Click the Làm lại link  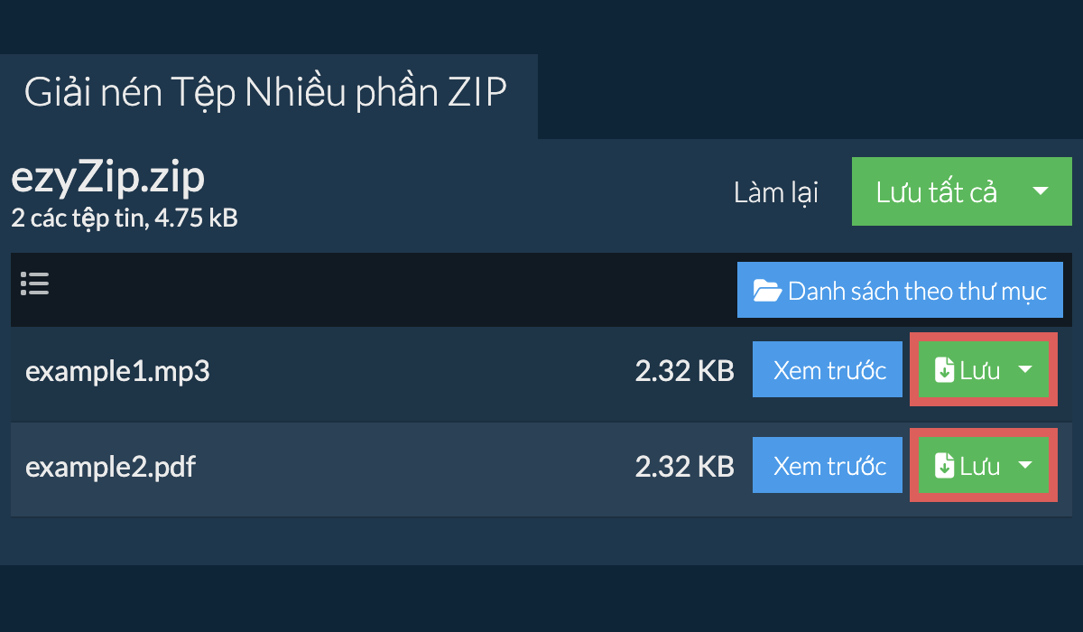pyautogui.click(x=776, y=192)
